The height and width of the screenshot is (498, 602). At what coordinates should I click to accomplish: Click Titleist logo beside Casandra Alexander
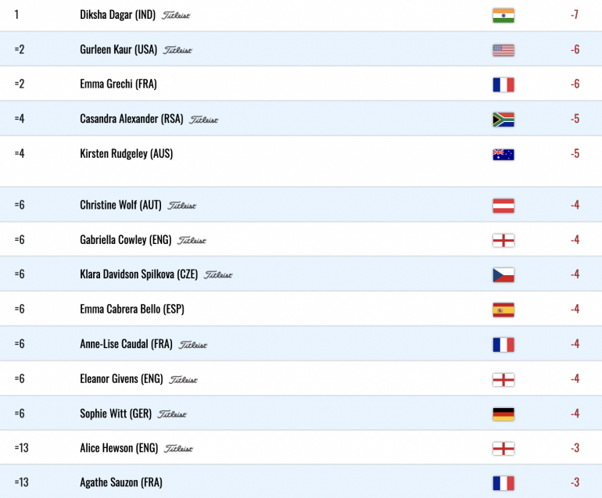click(203, 120)
